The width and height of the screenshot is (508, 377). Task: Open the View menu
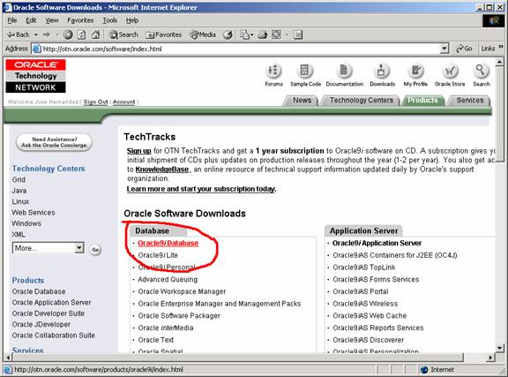[x=52, y=20]
